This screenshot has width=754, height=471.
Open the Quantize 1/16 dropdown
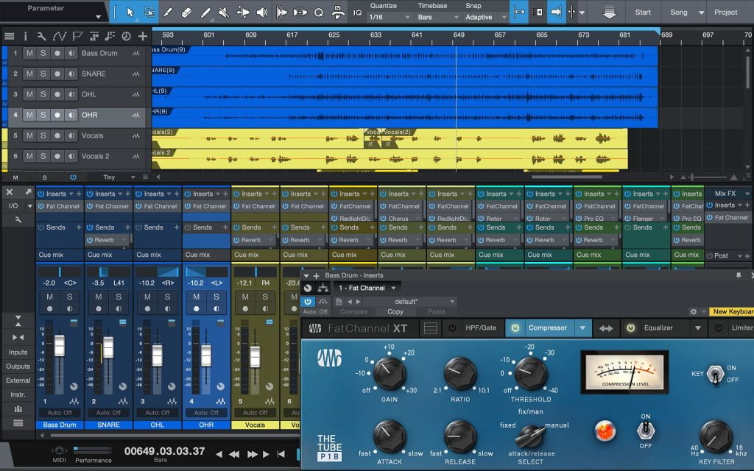point(390,18)
